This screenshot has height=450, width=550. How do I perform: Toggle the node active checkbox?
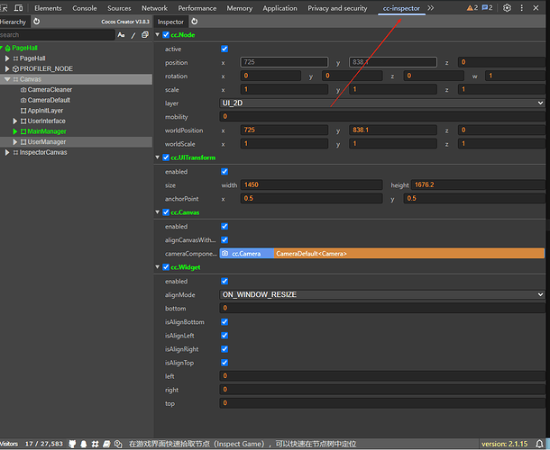[225, 49]
